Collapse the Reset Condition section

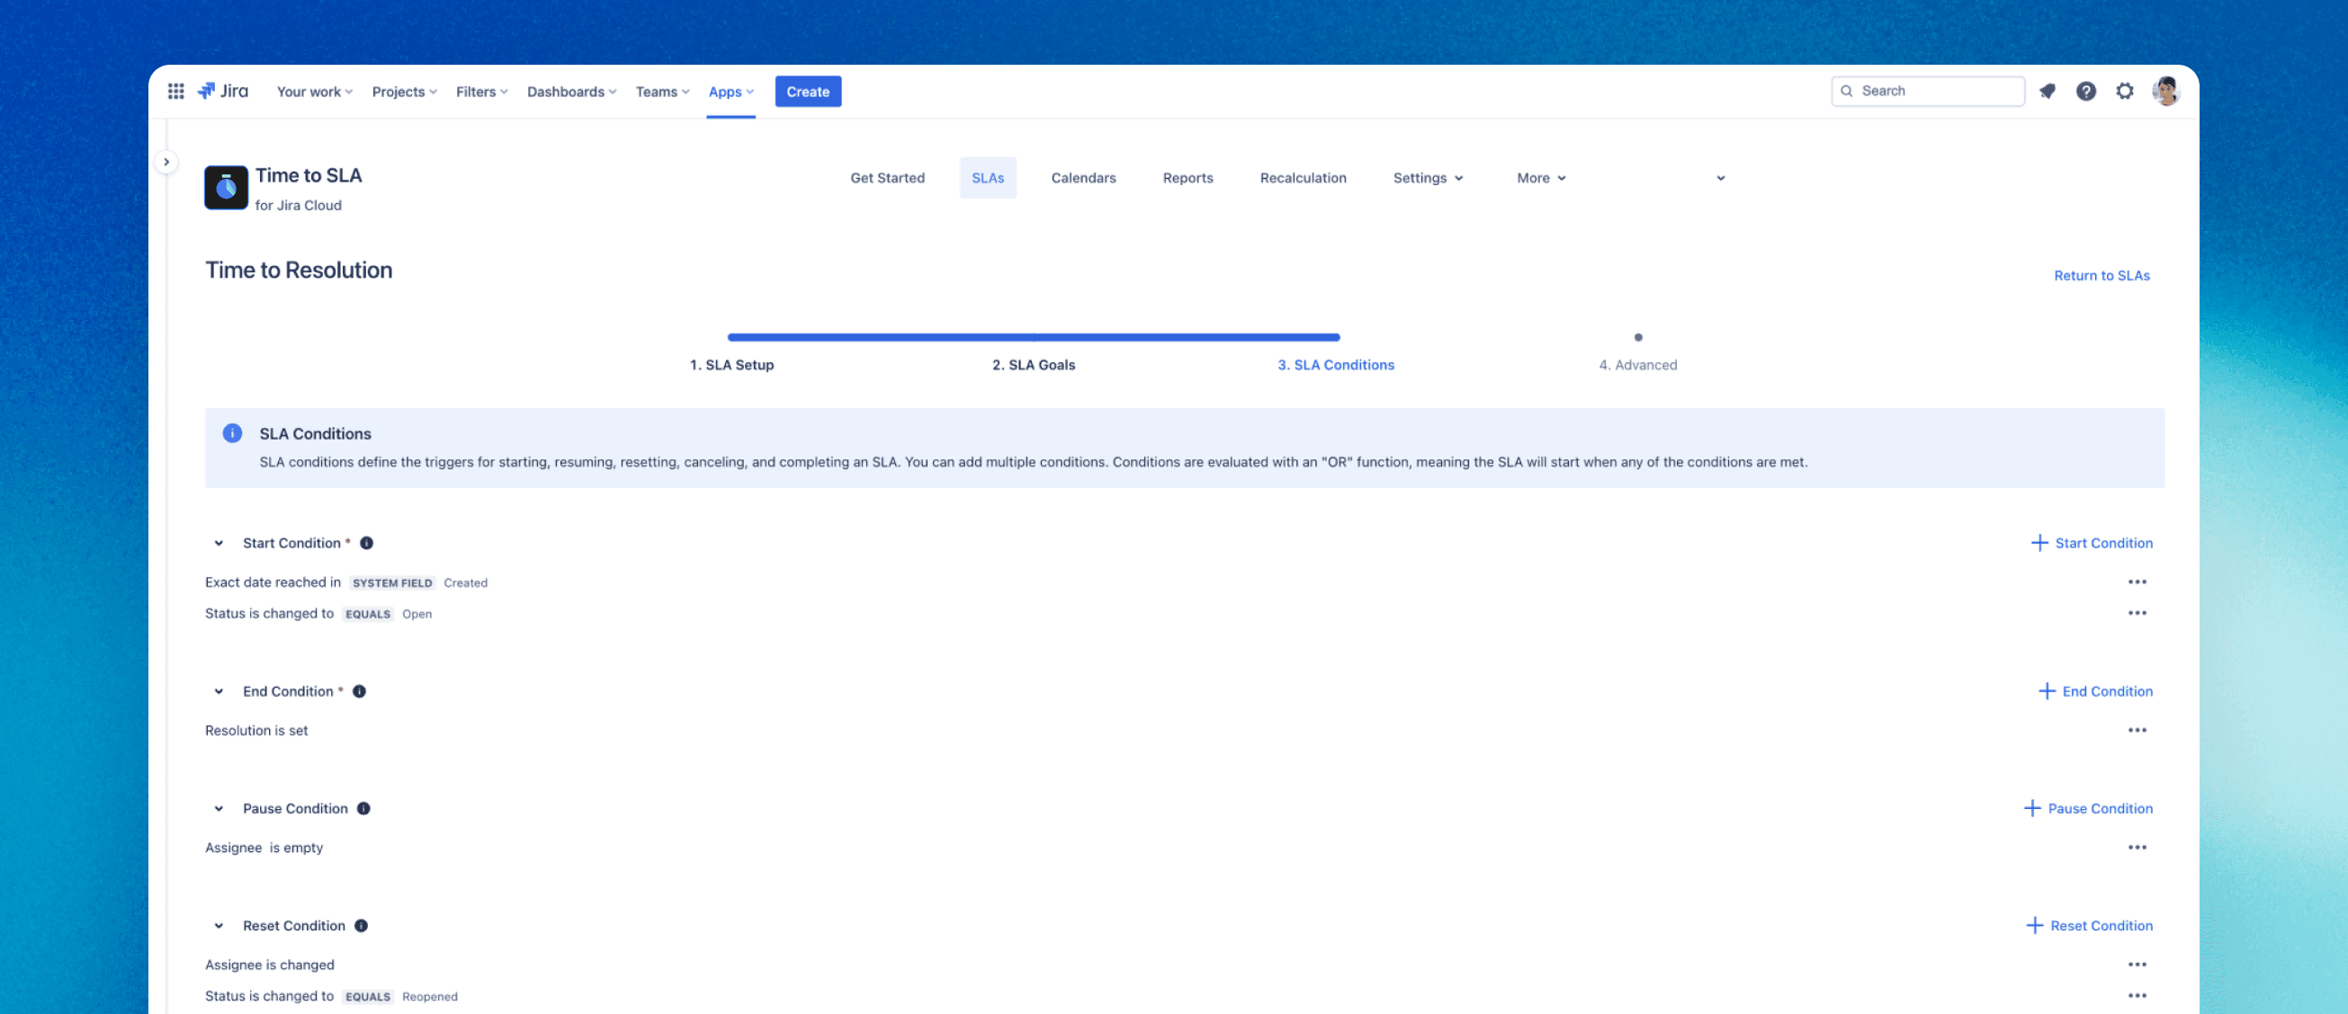(x=219, y=926)
